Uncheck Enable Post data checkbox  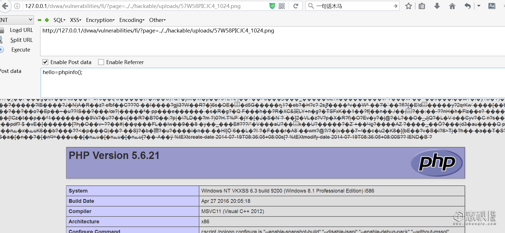pyautogui.click(x=45, y=62)
